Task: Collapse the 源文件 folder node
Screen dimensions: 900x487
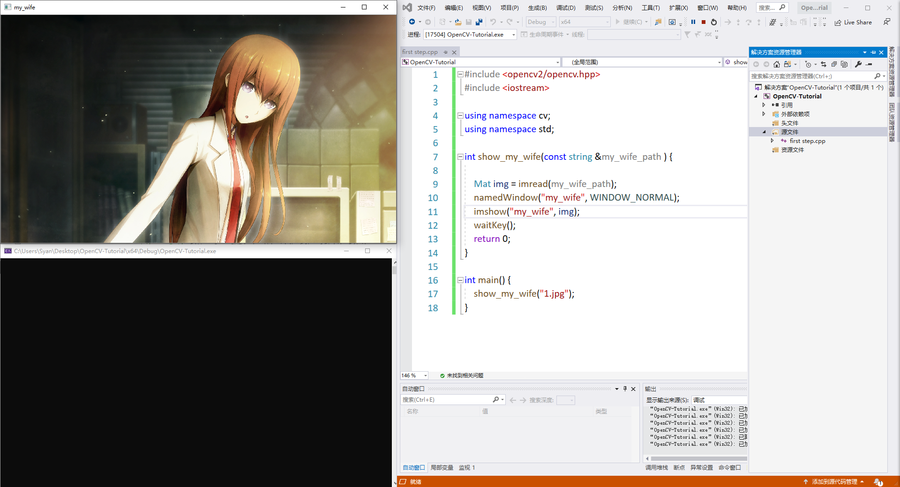Action: 764,132
